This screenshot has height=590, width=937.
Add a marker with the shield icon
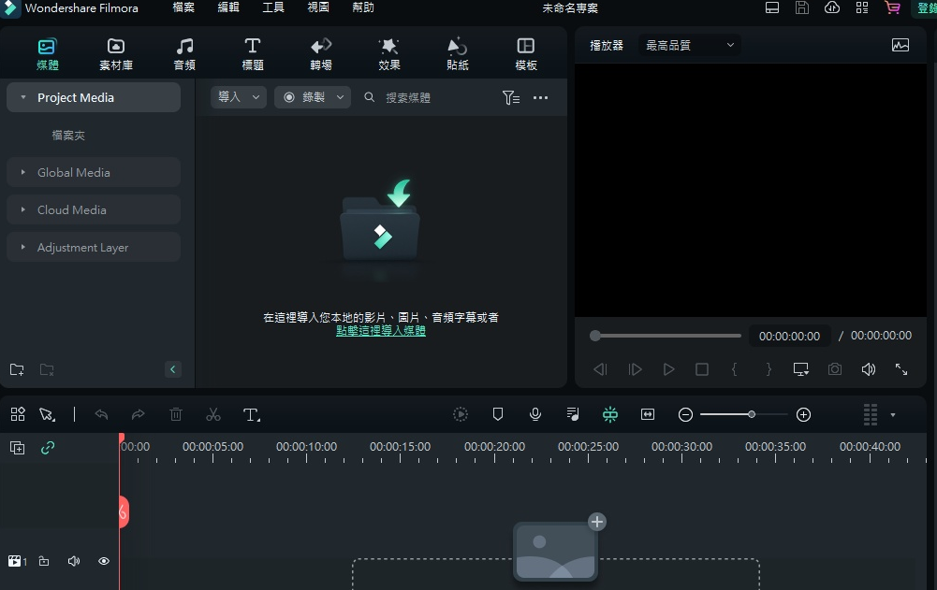[498, 414]
